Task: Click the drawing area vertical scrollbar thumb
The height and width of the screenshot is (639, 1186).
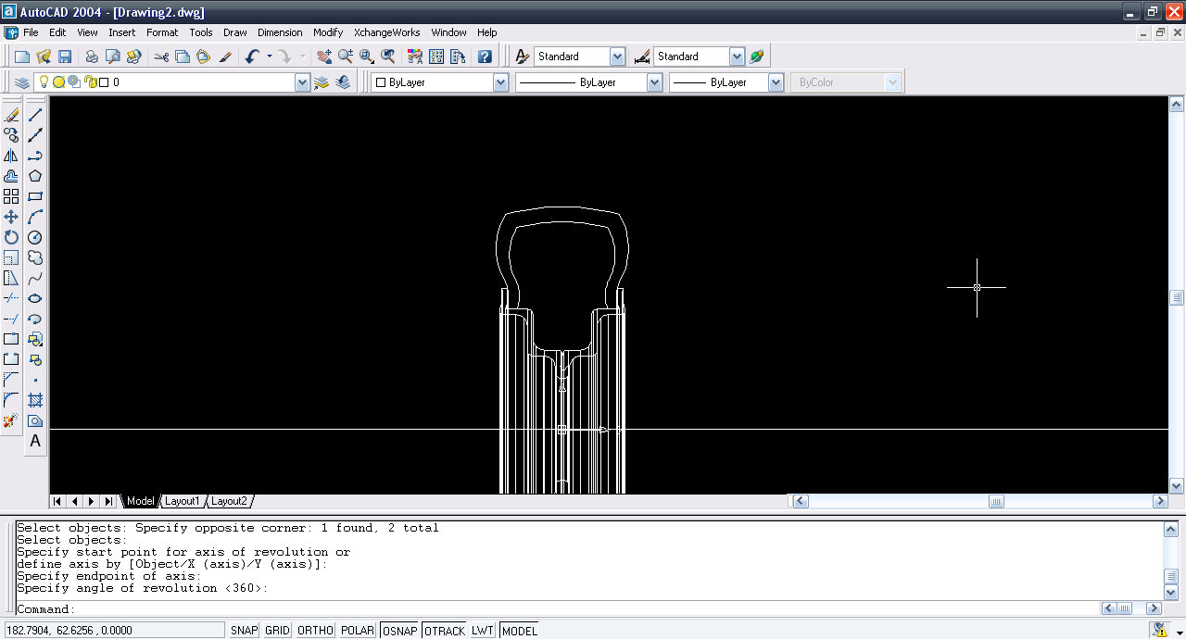Action: point(1177,298)
